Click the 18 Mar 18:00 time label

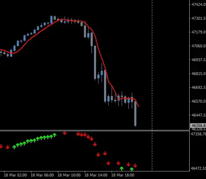coord(123,175)
